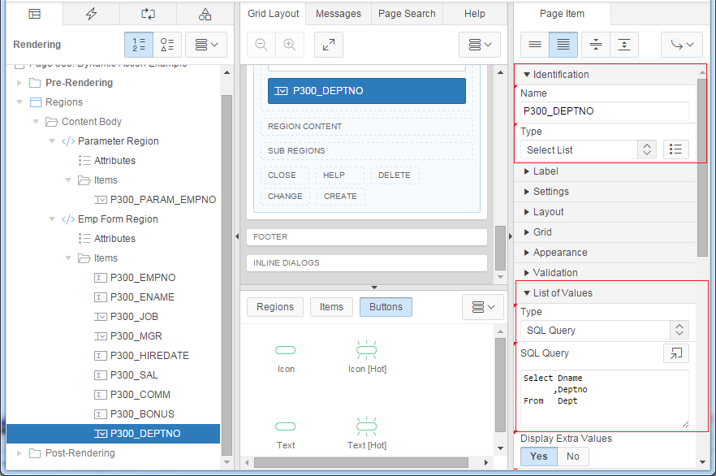Viewport: 716px width, 476px height.
Task: Open the Shared Components shapes tab
Action: pyautogui.click(x=205, y=14)
